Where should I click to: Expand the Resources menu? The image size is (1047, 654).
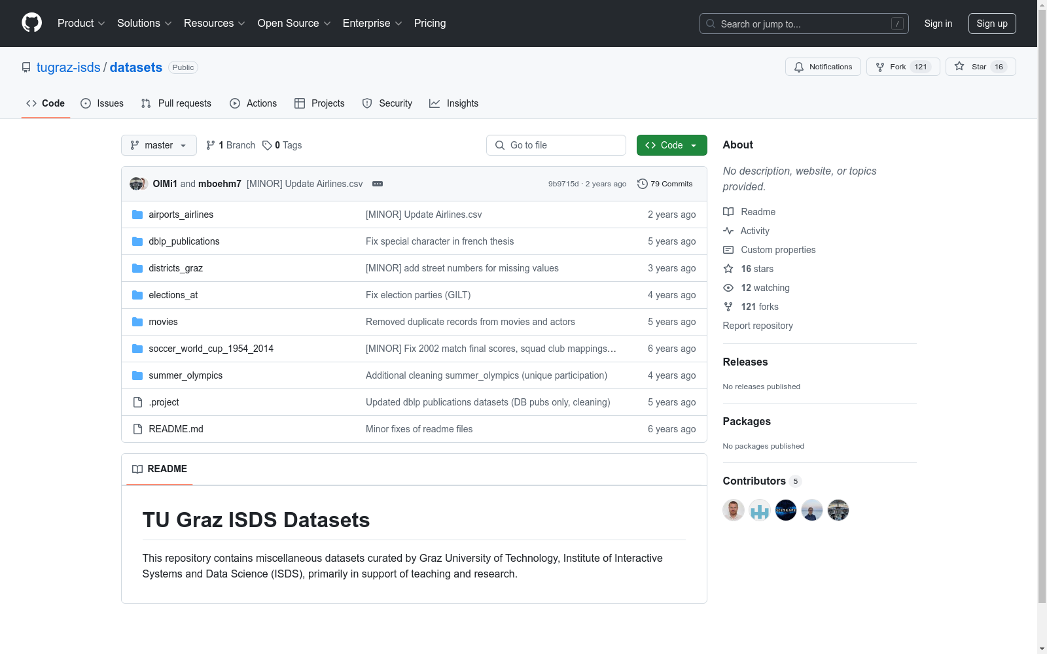pyautogui.click(x=215, y=24)
